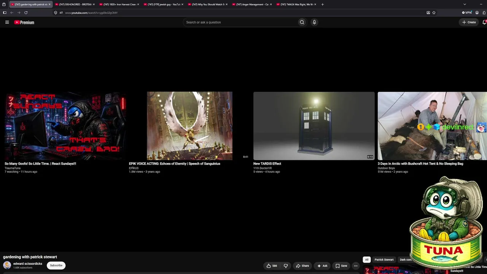
Task: Open edward scissordicks channel avatar
Action: coord(7,265)
